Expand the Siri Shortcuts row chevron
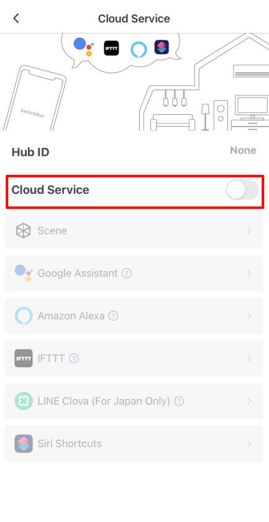 (249, 444)
